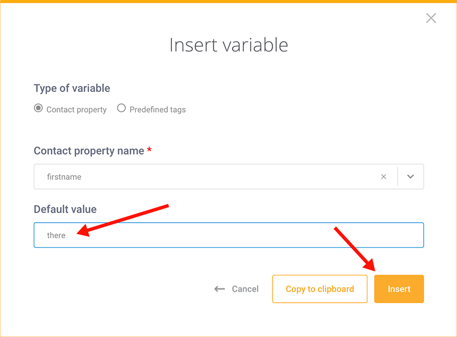The height and width of the screenshot is (337, 457).
Task: Click the orange Insert button
Action: click(399, 289)
